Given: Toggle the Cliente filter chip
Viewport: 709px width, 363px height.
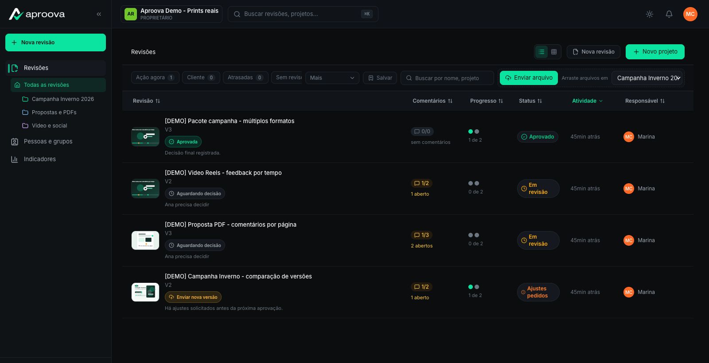Looking at the screenshot, I should pyautogui.click(x=201, y=77).
